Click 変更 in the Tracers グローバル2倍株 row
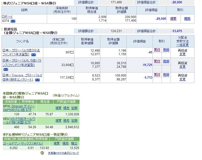Image resolution: width=202 pixels, height=160 pixels. [x=183, y=79]
